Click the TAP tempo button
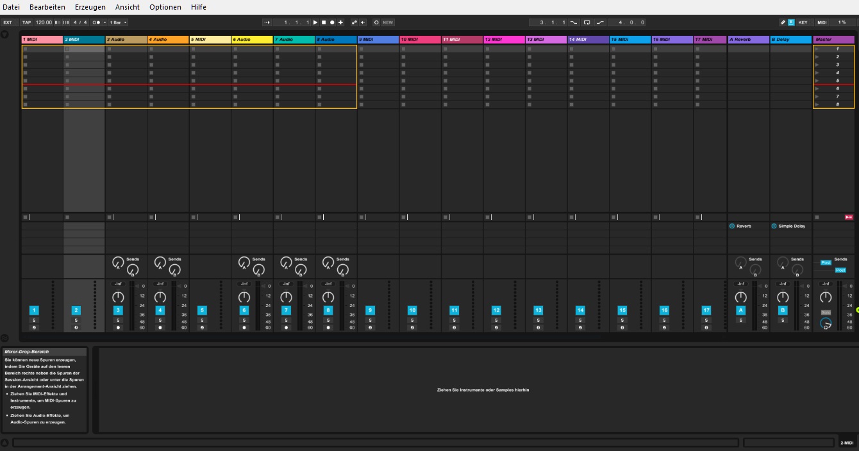 click(26, 22)
